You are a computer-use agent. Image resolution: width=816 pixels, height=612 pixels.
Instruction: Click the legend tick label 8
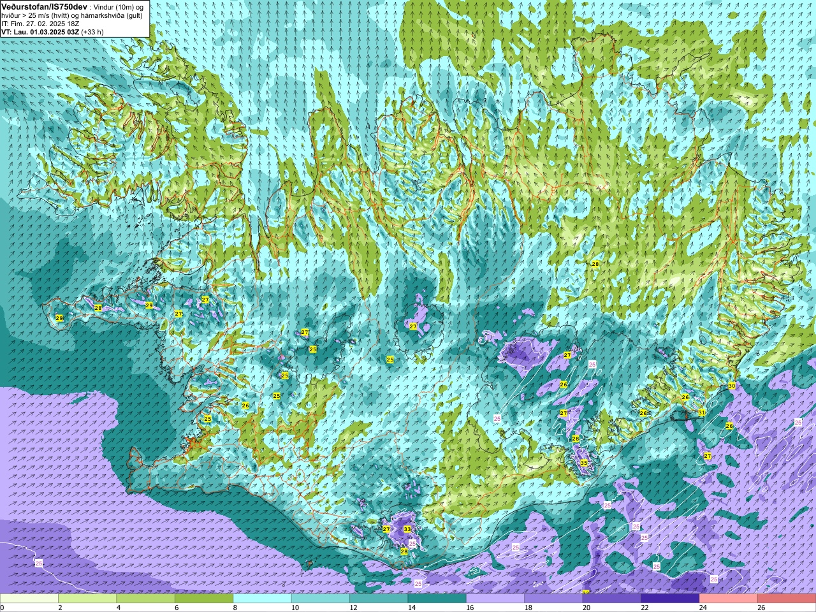(235, 608)
